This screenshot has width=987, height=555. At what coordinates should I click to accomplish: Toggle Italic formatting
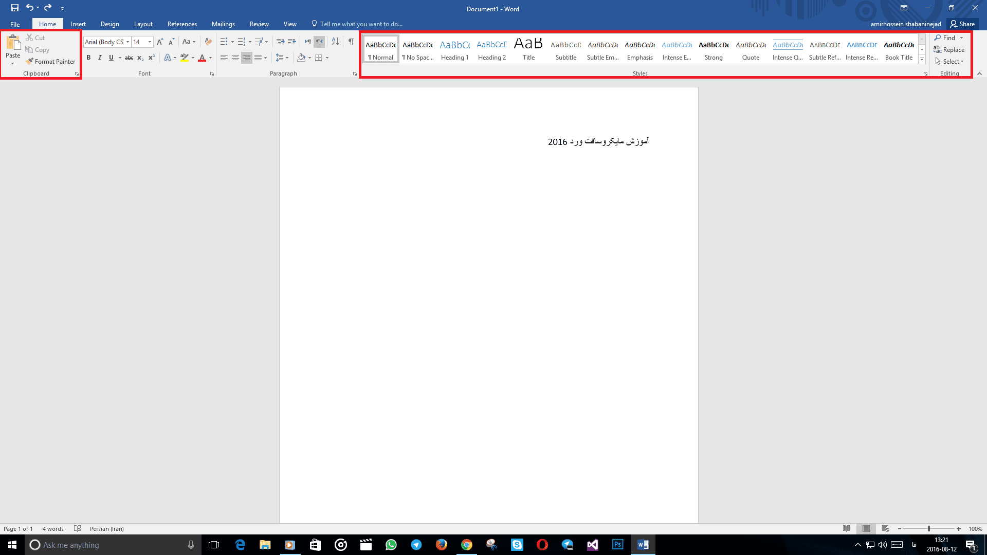click(100, 58)
